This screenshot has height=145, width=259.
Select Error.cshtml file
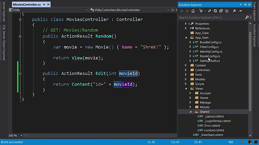(x=212, y=126)
